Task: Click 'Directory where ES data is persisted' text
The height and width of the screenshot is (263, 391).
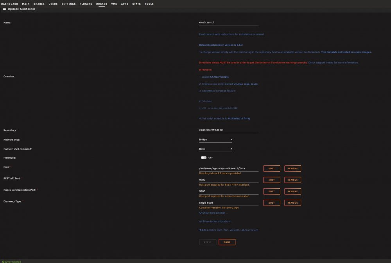Action: [220, 173]
